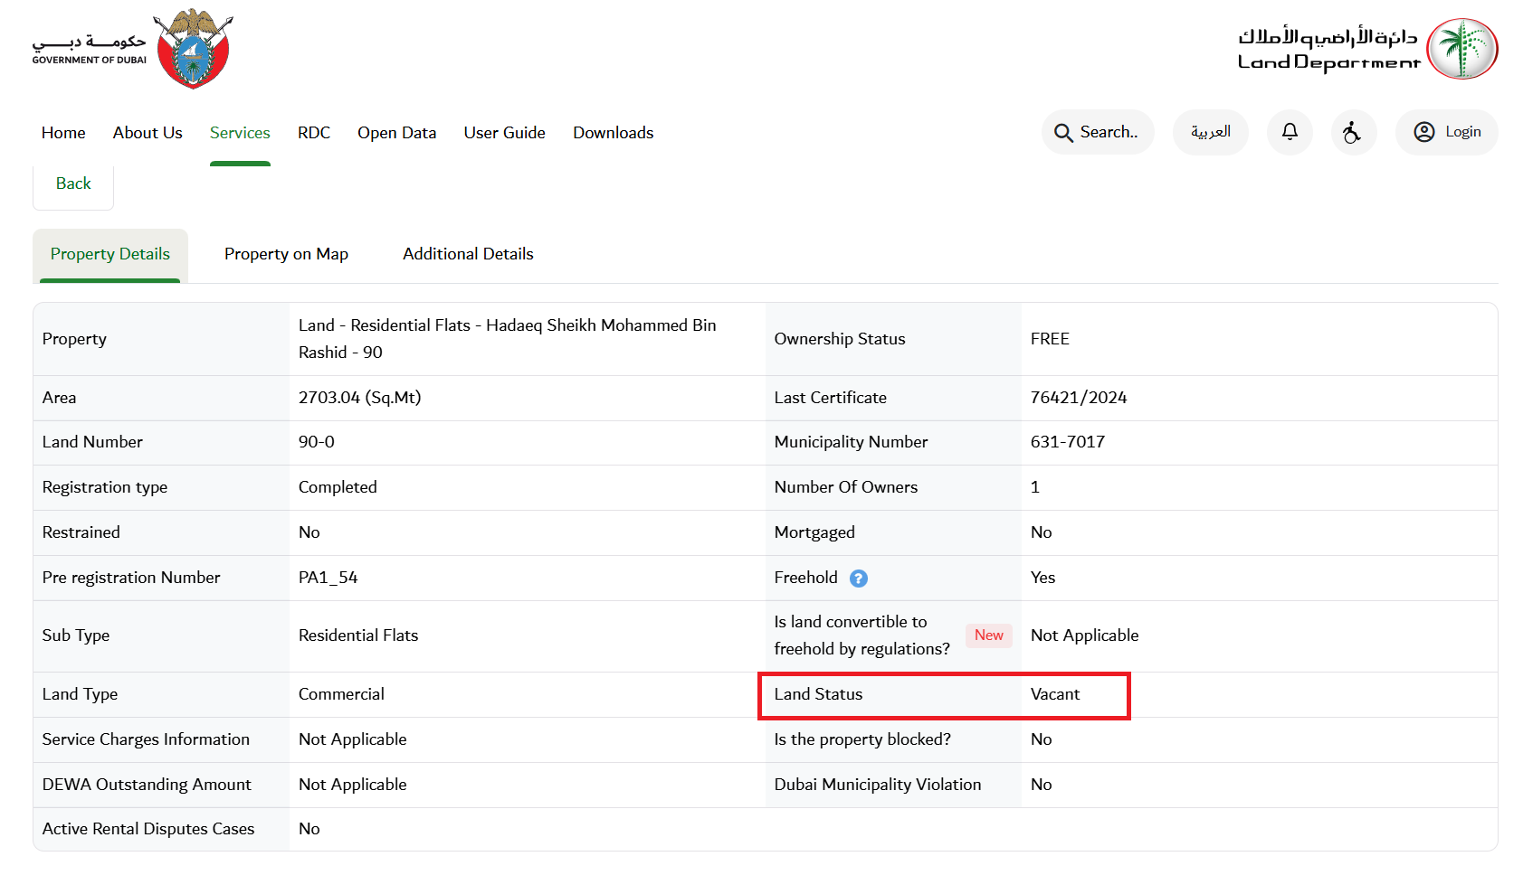Navigate to Open Data

(396, 133)
